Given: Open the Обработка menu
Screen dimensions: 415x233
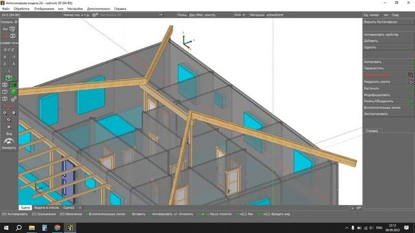Looking at the screenshot, I should pos(21,8).
